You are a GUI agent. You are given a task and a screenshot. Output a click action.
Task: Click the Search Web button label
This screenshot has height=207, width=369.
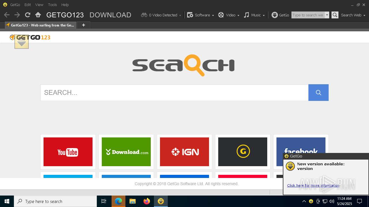tap(351, 15)
